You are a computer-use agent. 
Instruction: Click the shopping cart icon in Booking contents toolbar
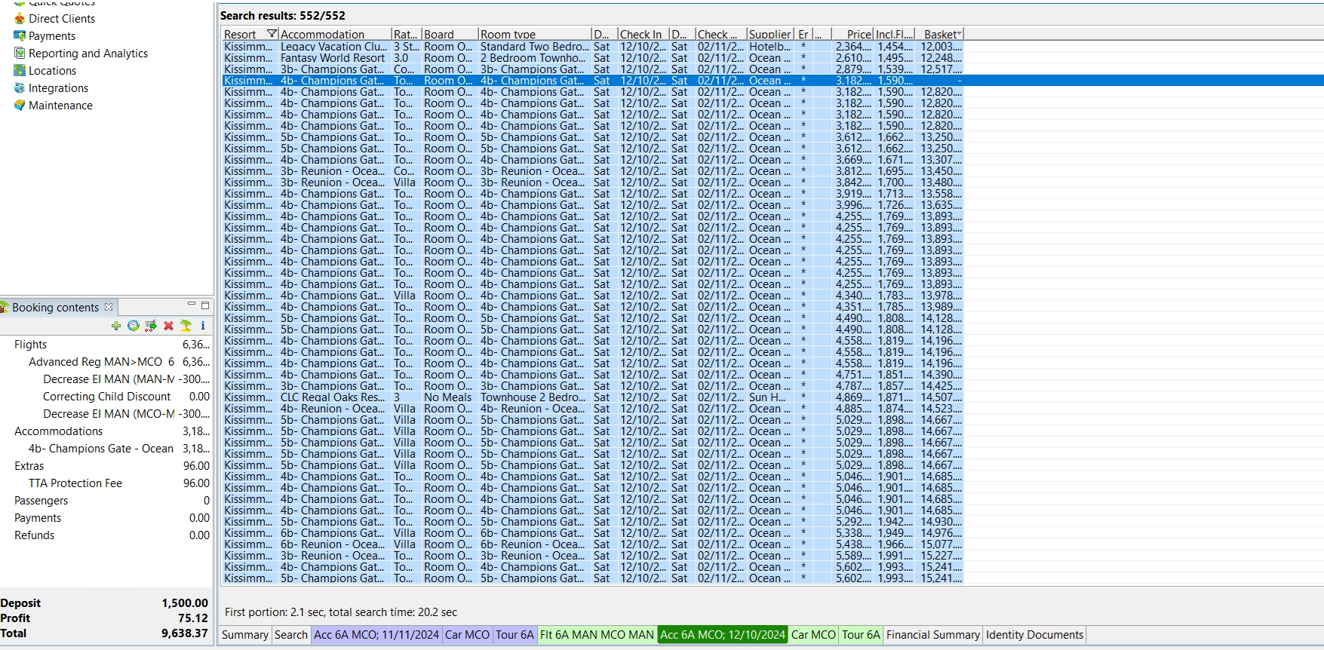[x=151, y=326]
